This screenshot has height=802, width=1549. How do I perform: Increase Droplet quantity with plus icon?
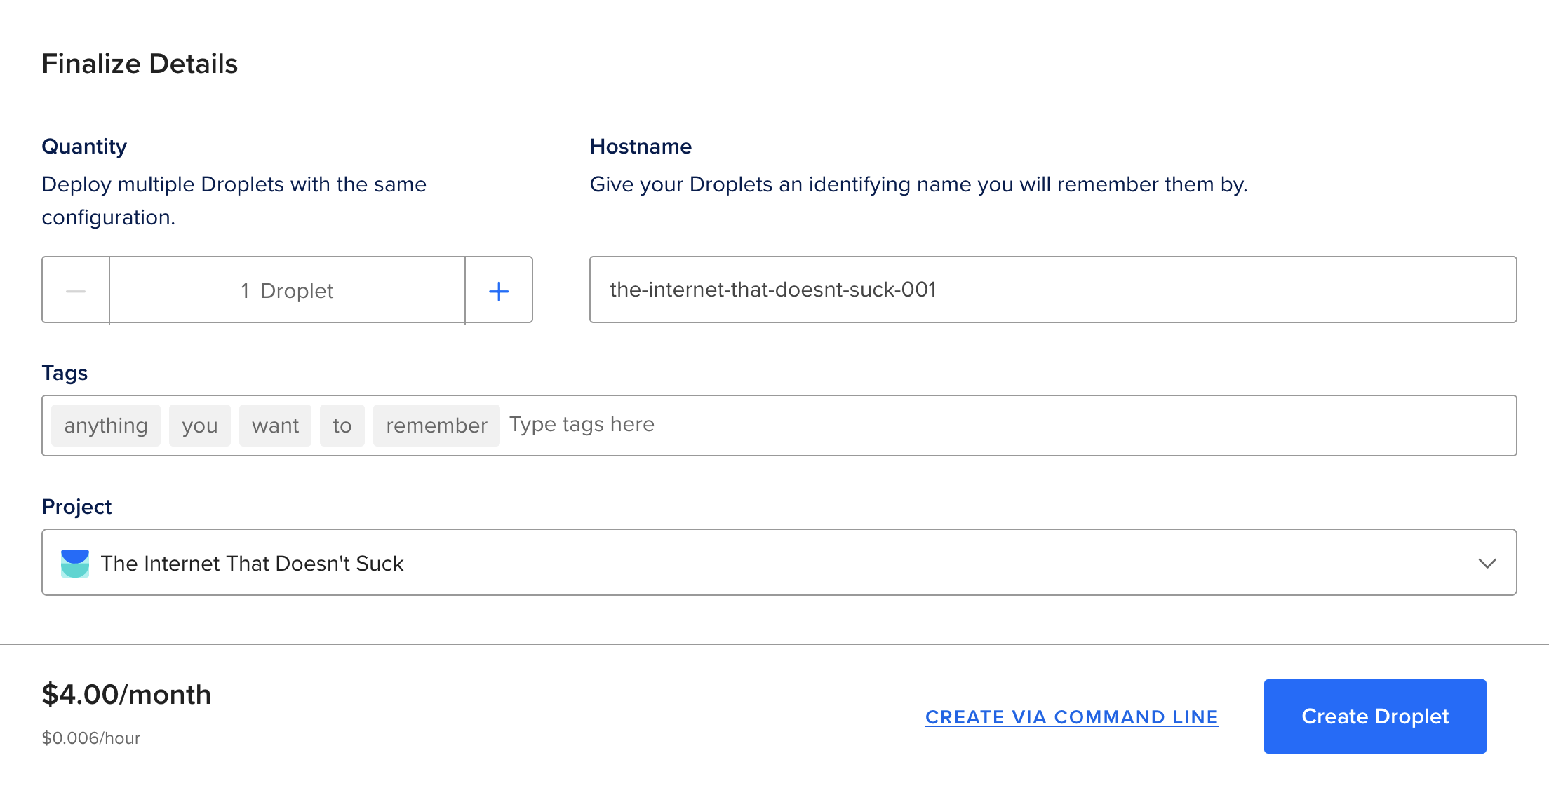point(499,290)
